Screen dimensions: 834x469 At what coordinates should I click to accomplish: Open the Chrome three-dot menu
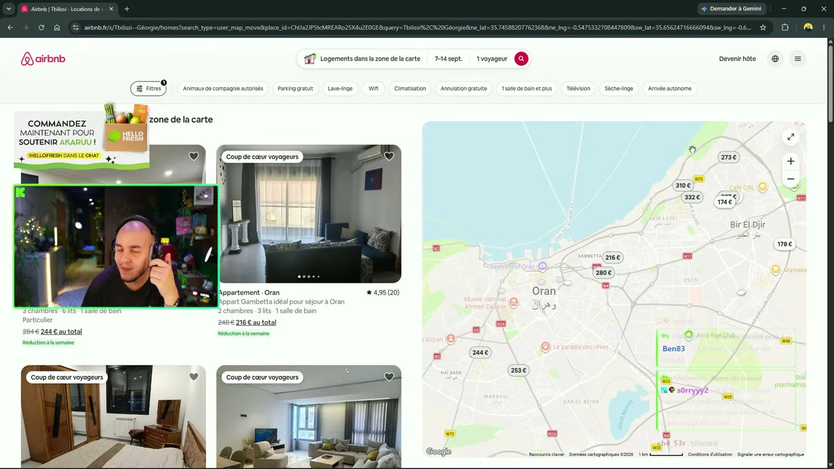pyautogui.click(x=825, y=27)
